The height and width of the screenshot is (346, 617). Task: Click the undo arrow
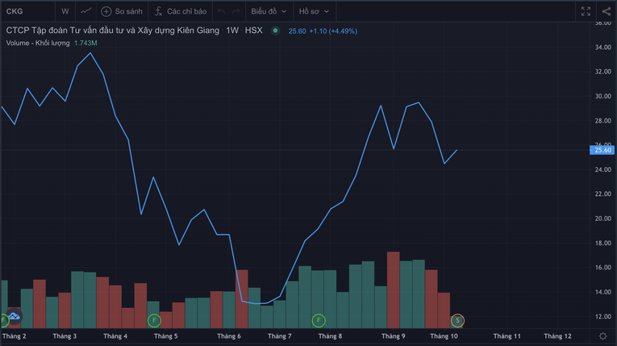tap(222, 11)
